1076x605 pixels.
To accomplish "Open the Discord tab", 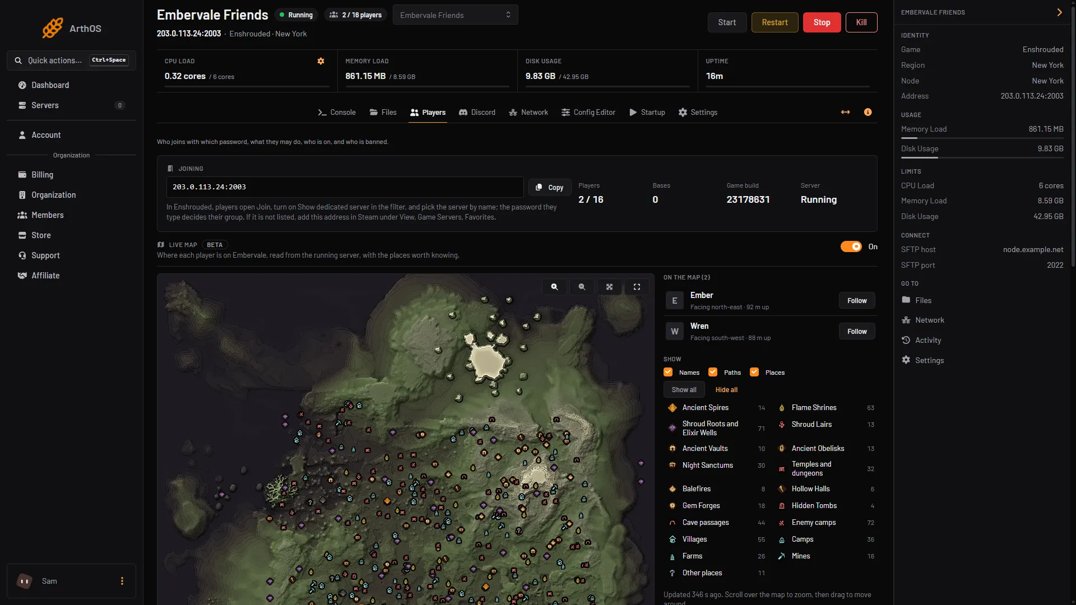I will tap(477, 113).
